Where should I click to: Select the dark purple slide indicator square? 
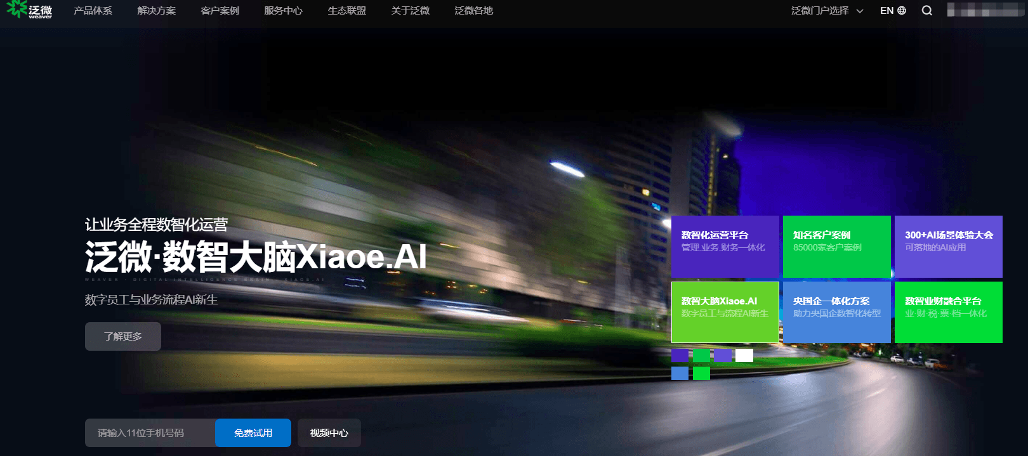click(680, 355)
